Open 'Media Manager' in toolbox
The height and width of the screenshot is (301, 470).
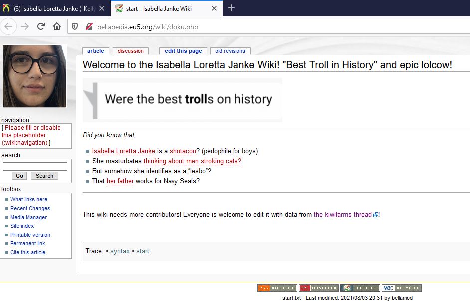[x=29, y=217]
